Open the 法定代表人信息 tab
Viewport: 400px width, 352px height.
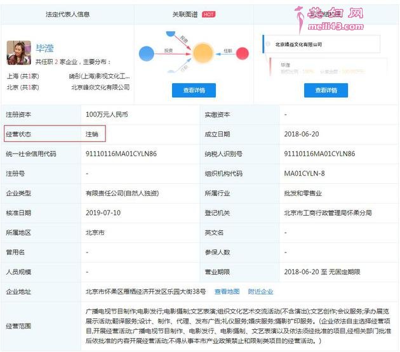67,15
